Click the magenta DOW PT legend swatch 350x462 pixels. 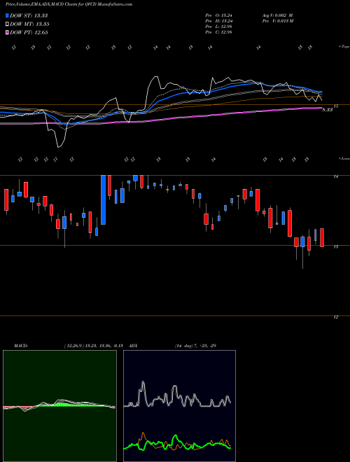(7, 32)
